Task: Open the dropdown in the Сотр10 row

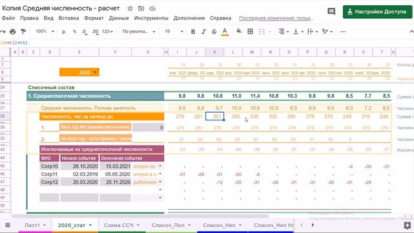Action: coord(160,166)
